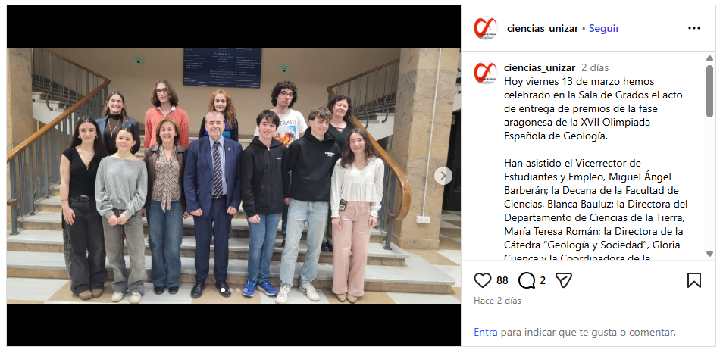Click ciencias_unizar username in the caption
723x353 pixels.
(x=540, y=67)
